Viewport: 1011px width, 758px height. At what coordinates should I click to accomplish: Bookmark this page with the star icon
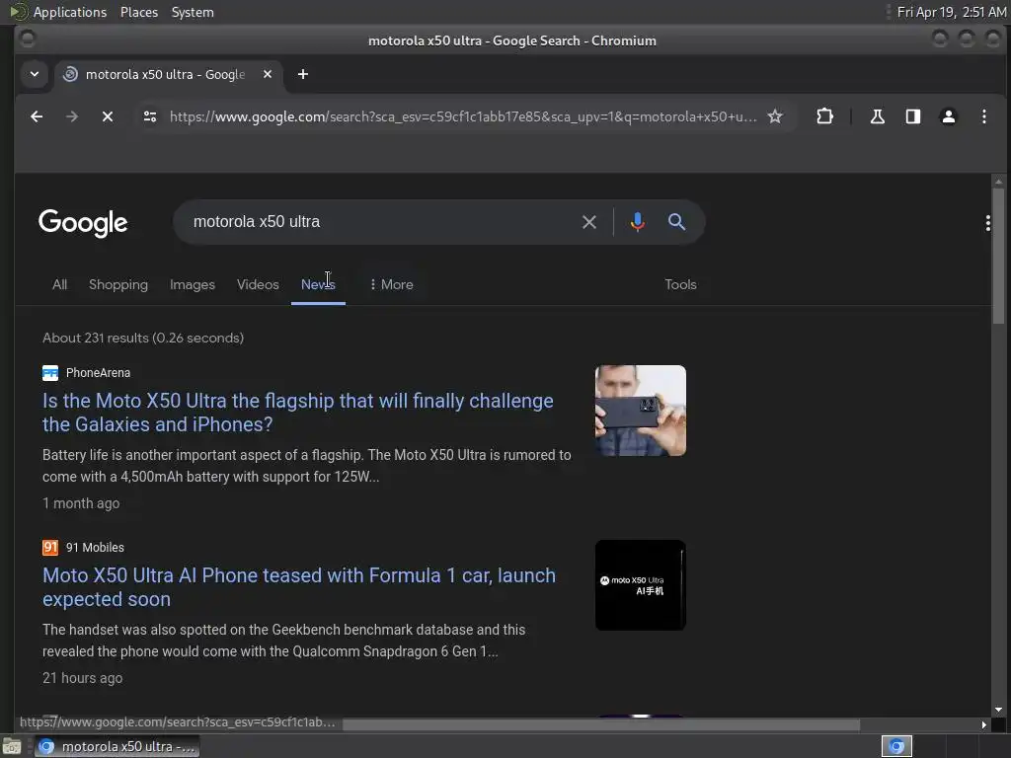775,116
